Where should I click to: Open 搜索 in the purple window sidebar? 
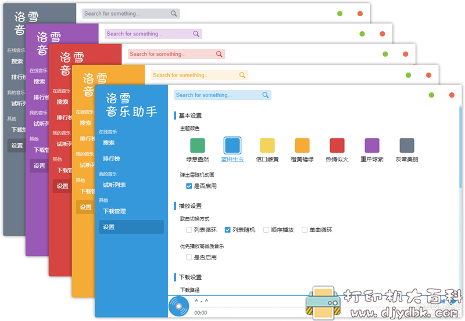coord(39,81)
